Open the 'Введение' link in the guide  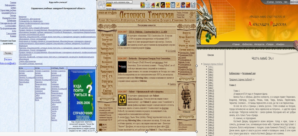23,17
